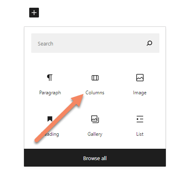Click the Columns text label

(95, 93)
